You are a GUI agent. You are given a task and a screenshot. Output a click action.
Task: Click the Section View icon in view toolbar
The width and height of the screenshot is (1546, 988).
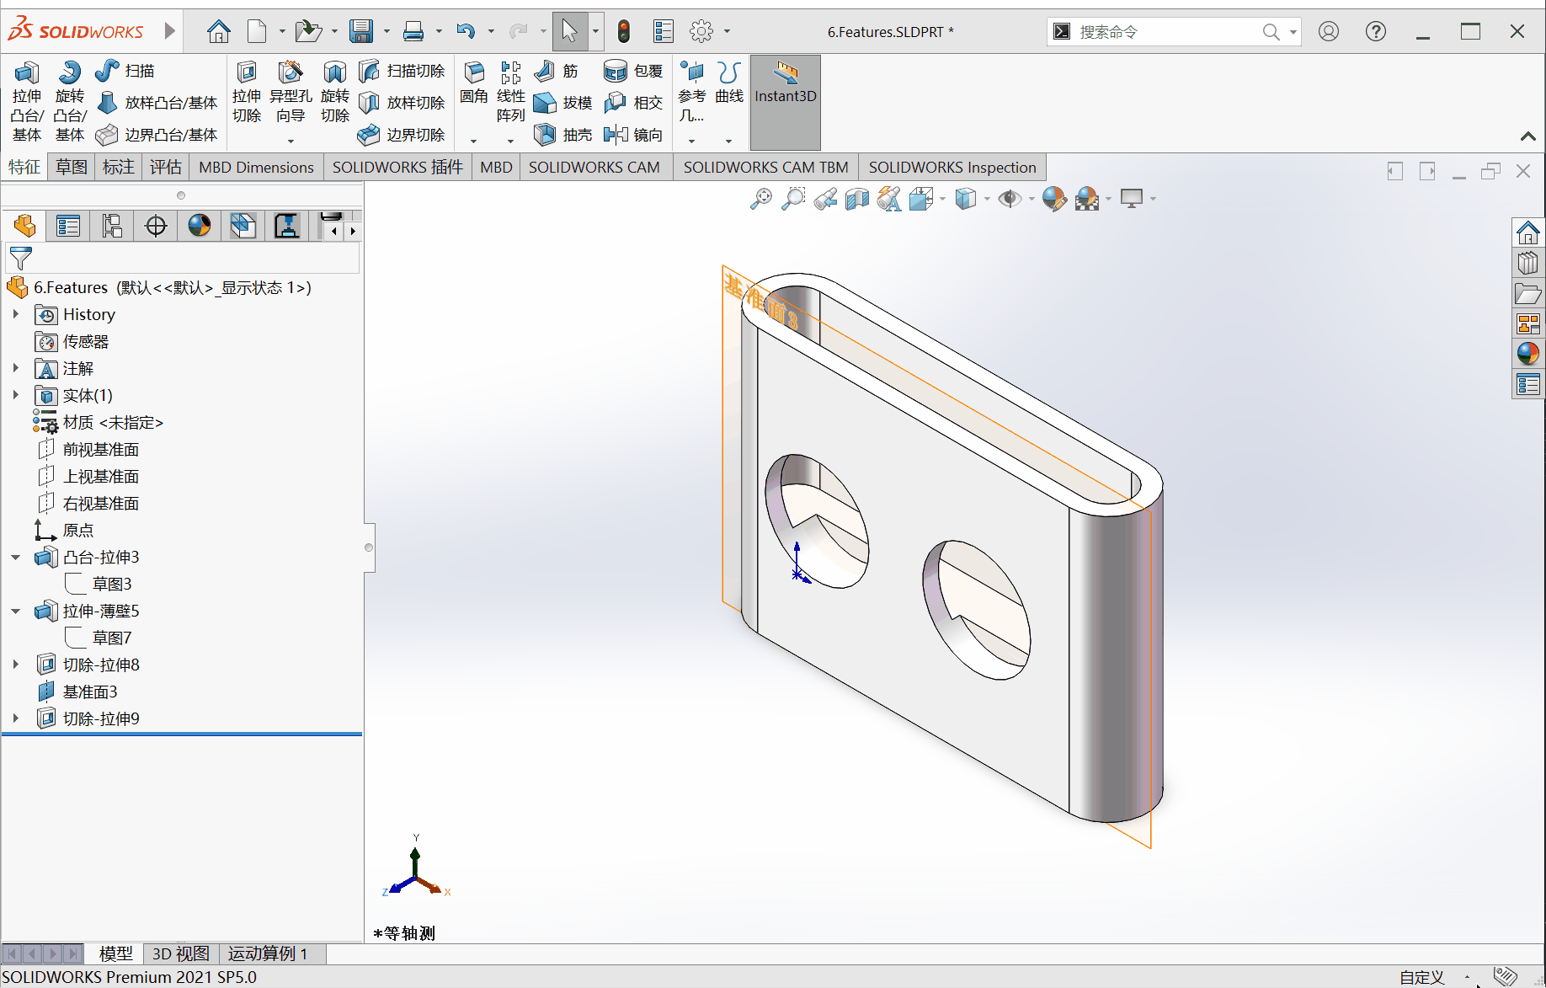tap(857, 199)
